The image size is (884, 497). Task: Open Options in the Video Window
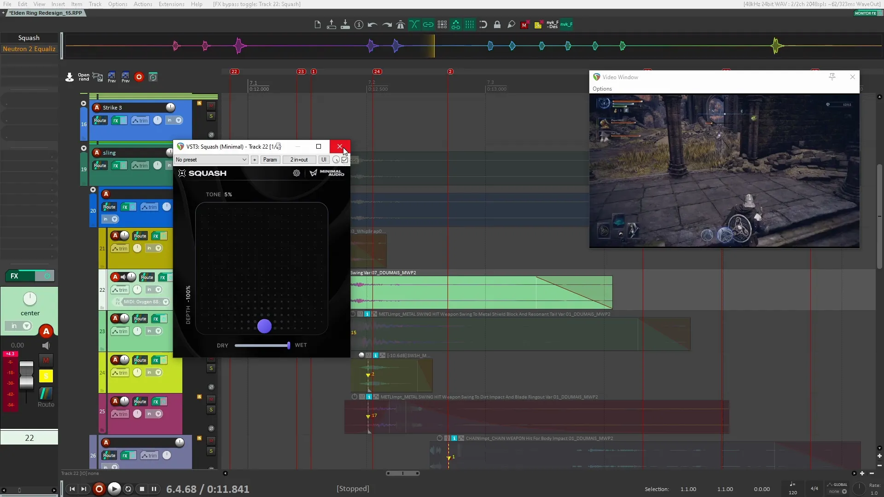pyautogui.click(x=602, y=88)
